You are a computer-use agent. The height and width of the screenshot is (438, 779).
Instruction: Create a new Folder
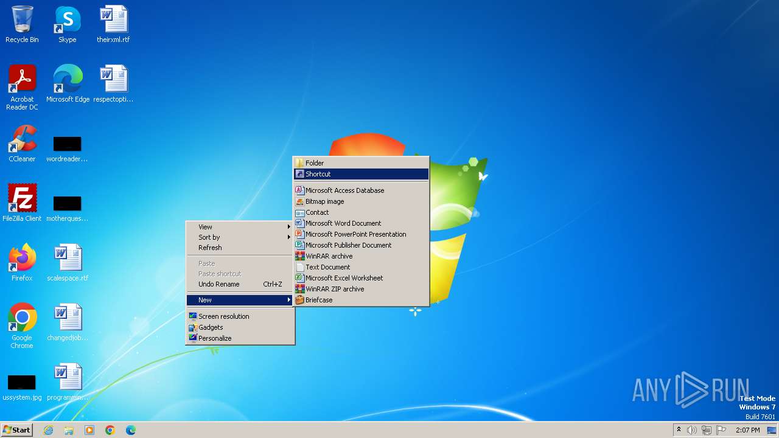point(362,163)
